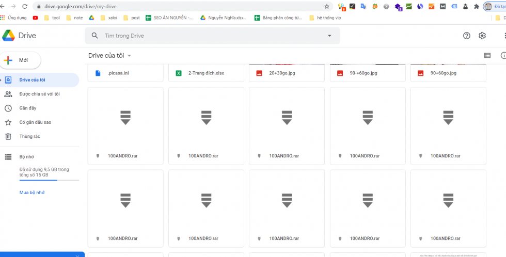Click the purple extension with badge 2

[398, 7]
